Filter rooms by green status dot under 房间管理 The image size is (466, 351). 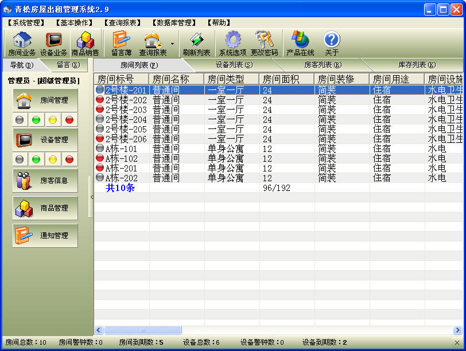click(x=36, y=120)
